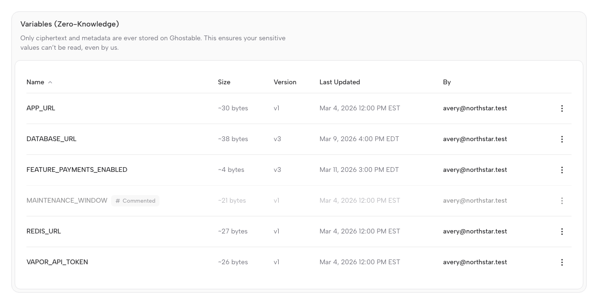Select the VAPOR_API_TOKEN variable name
The height and width of the screenshot is (304, 598).
tap(57, 262)
